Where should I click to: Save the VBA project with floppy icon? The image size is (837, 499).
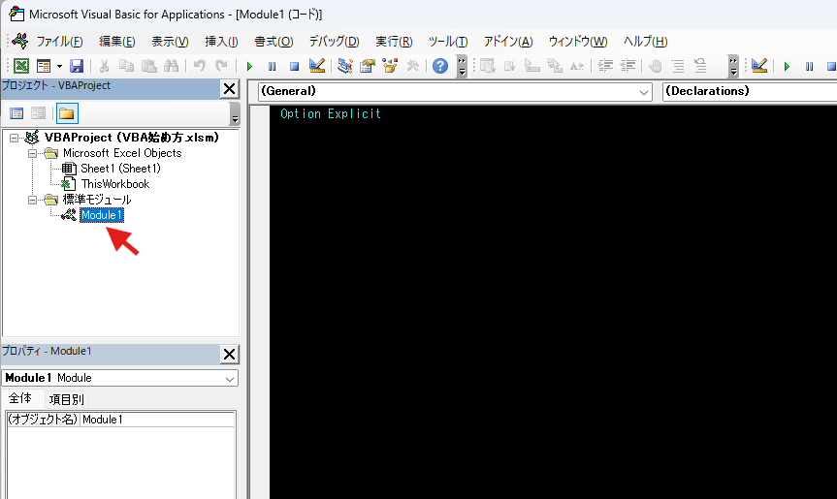[x=77, y=66]
